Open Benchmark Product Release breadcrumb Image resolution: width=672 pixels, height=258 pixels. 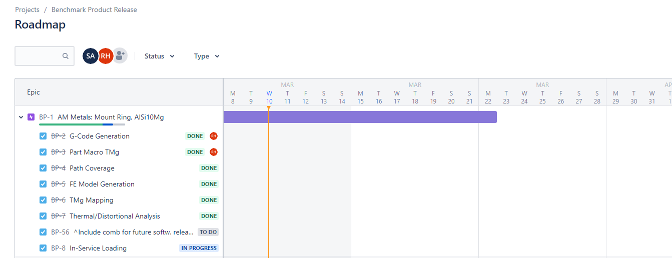[94, 9]
